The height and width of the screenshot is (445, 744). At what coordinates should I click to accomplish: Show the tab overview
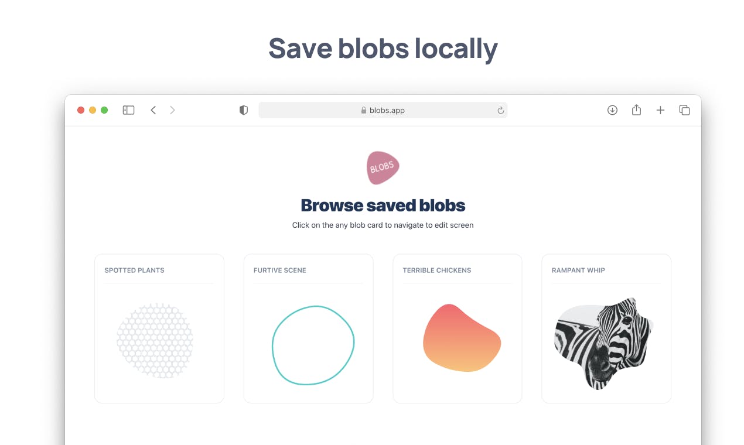684,110
